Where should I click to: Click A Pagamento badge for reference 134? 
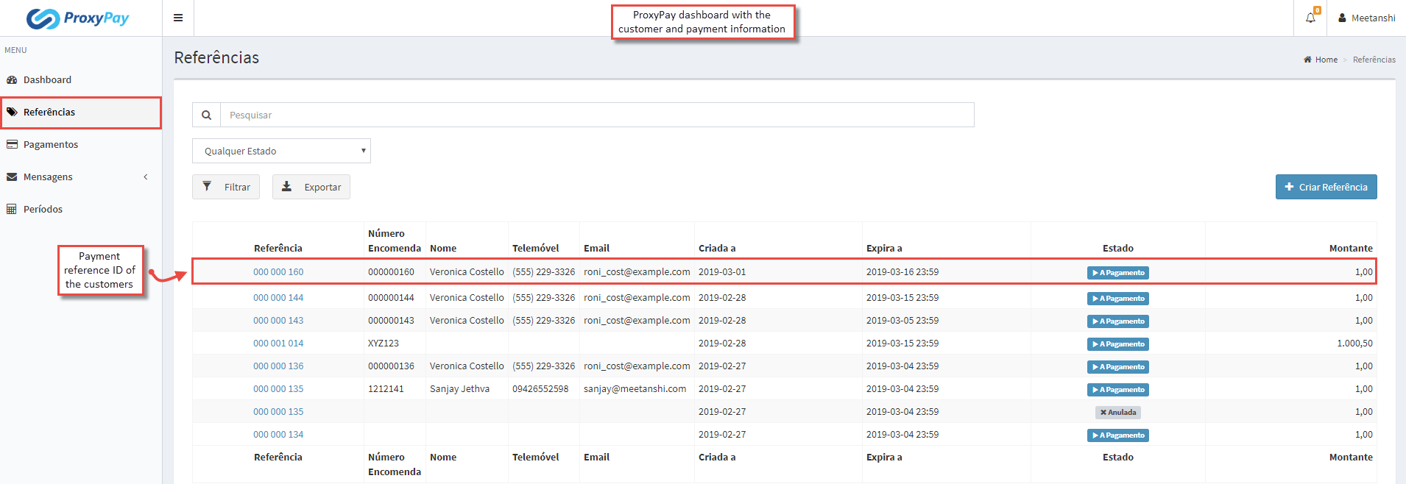point(1118,435)
